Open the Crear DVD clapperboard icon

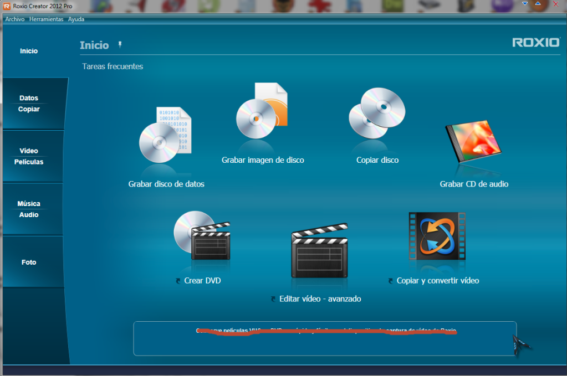click(x=202, y=235)
